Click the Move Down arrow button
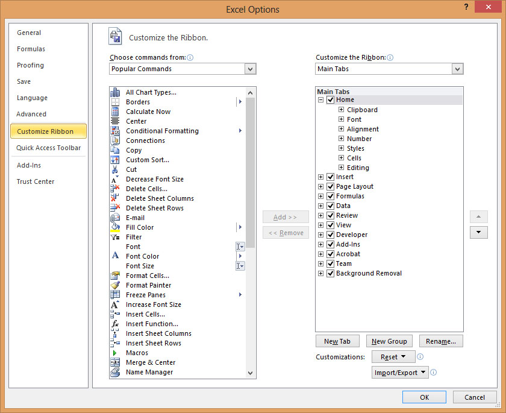The width and height of the screenshot is (506, 413). coord(478,232)
